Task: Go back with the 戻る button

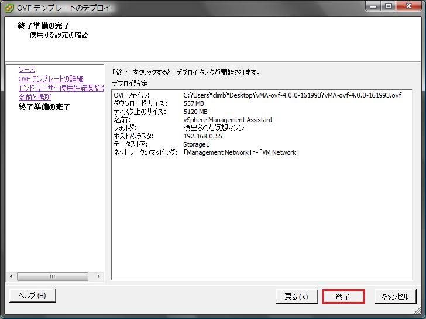Action: tap(297, 296)
